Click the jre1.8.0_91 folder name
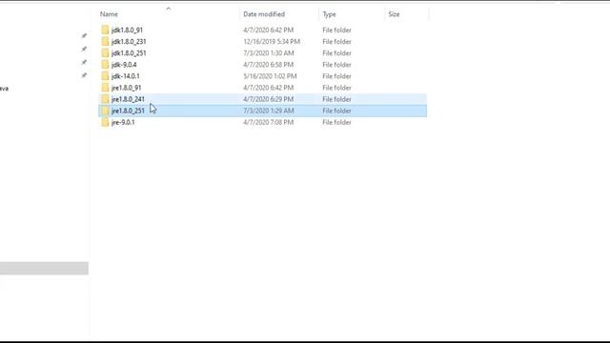 tap(126, 88)
